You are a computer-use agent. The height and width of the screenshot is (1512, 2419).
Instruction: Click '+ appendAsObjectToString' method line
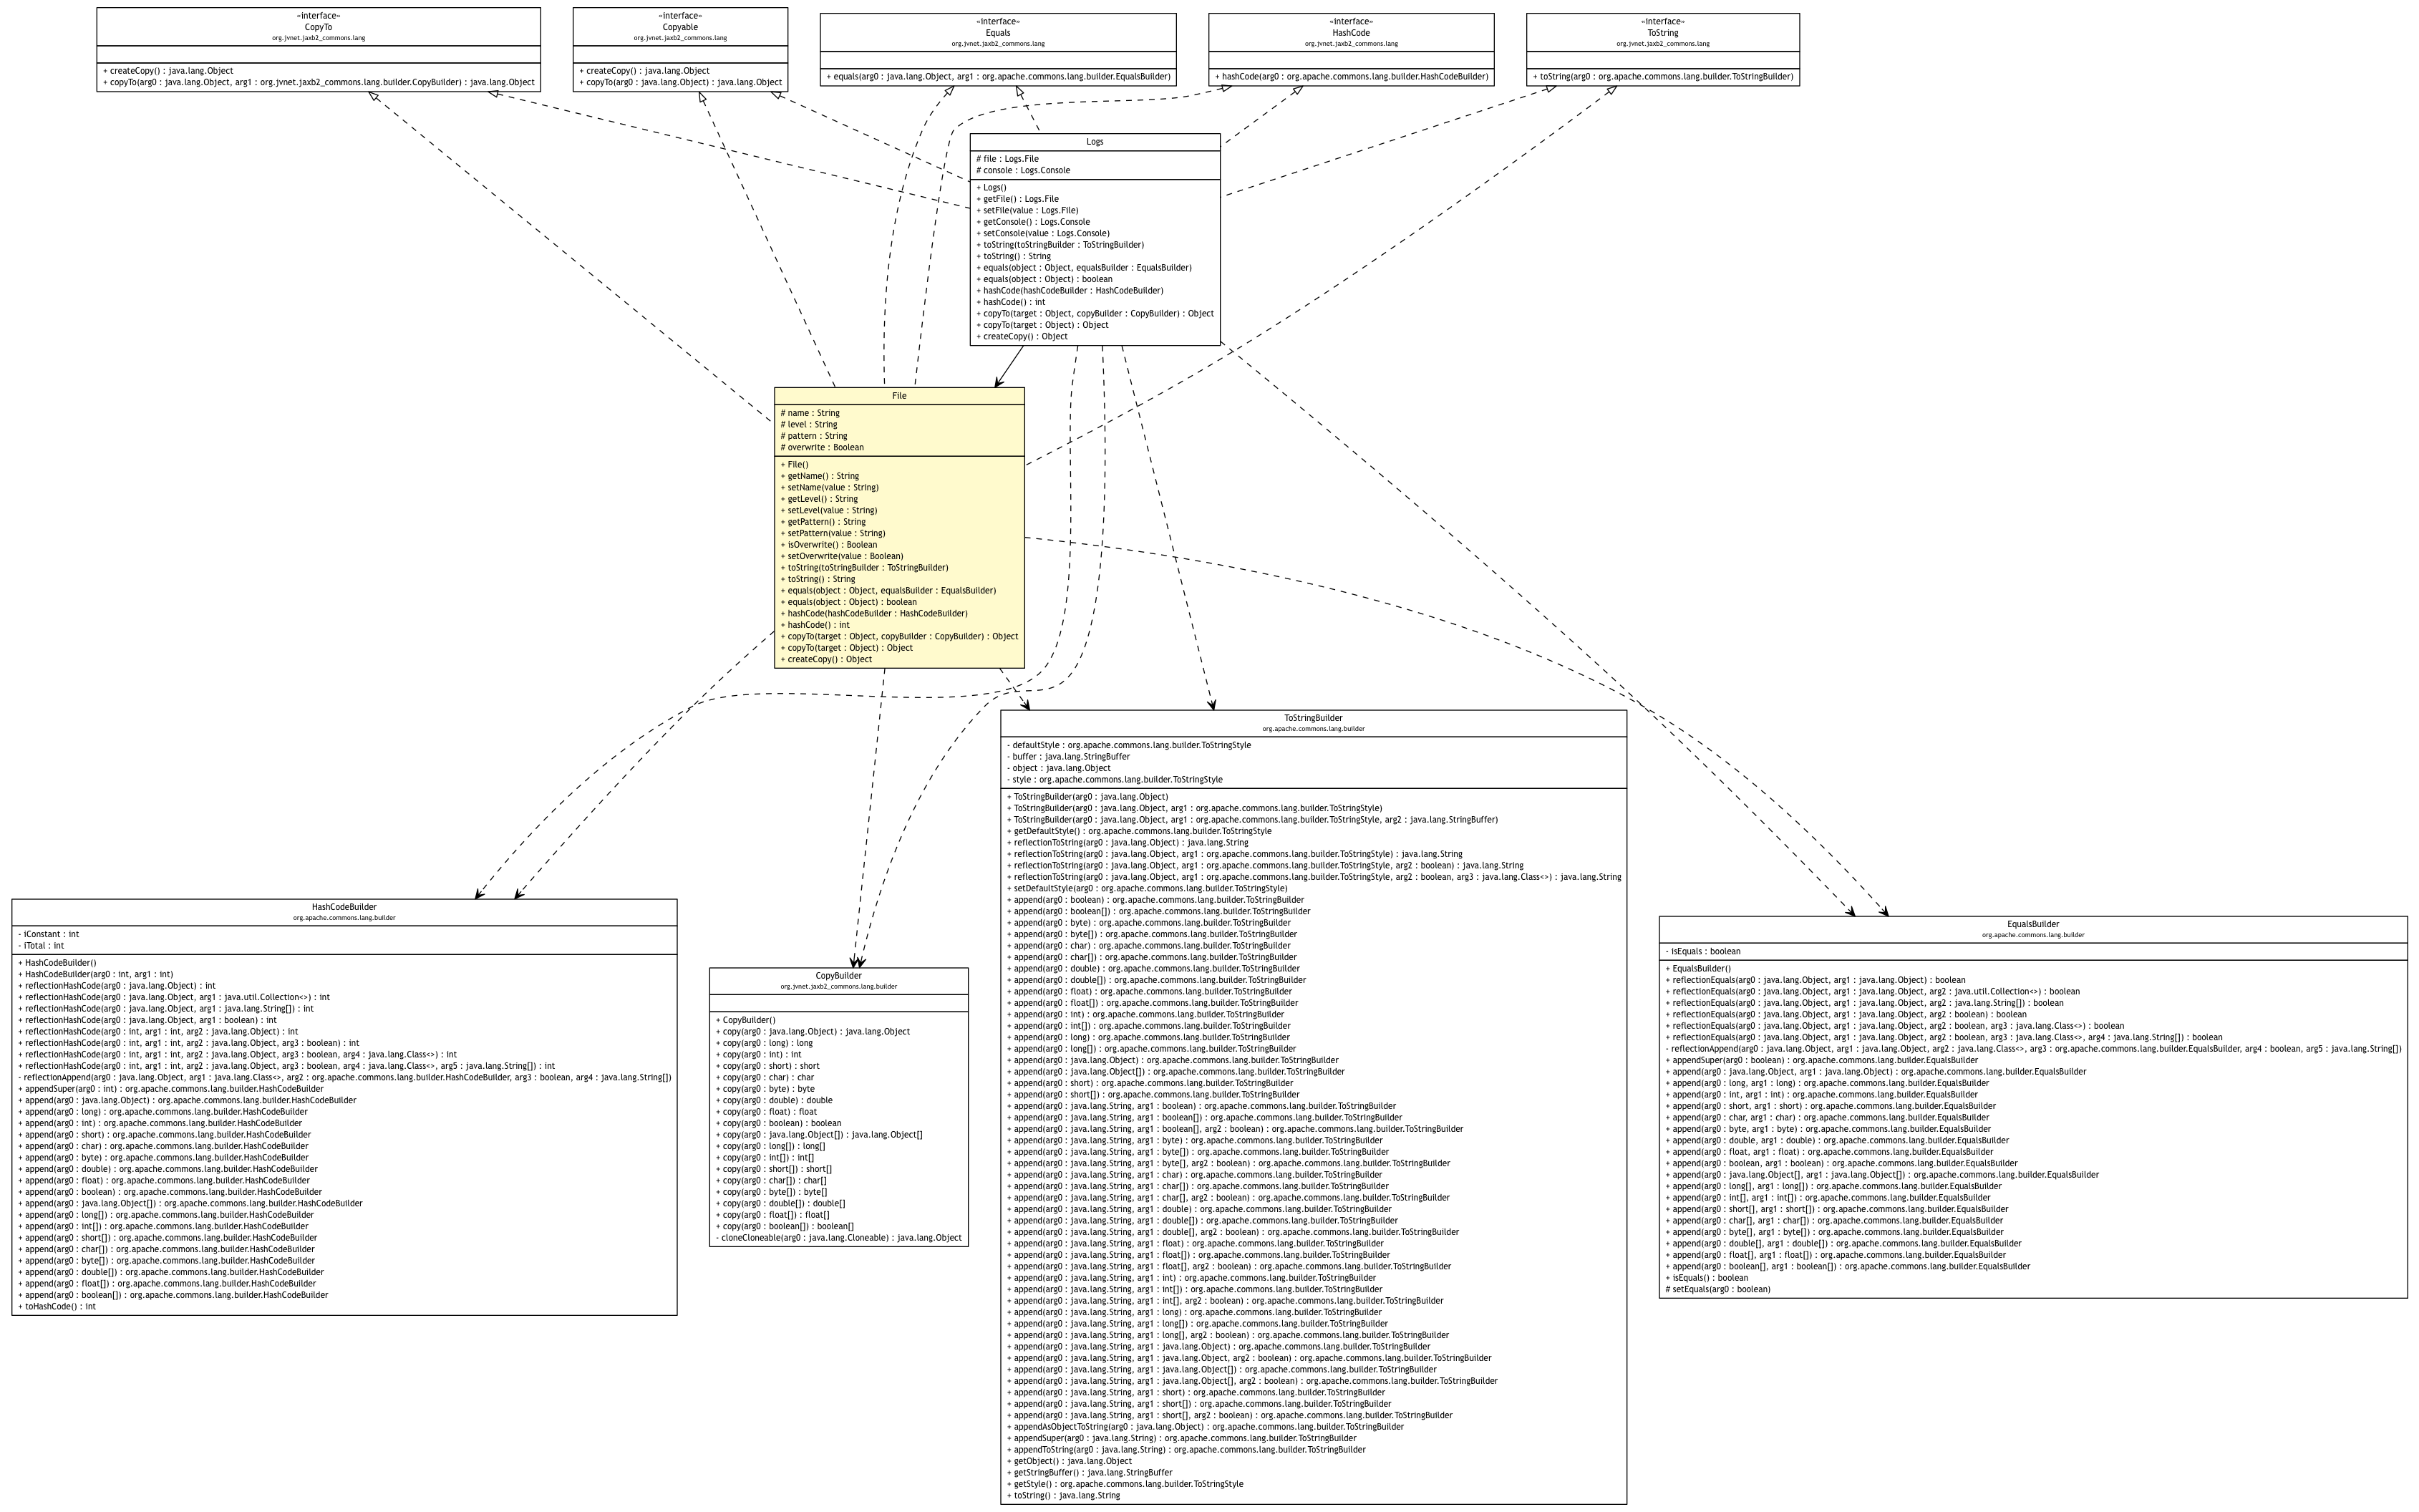[1205, 1428]
